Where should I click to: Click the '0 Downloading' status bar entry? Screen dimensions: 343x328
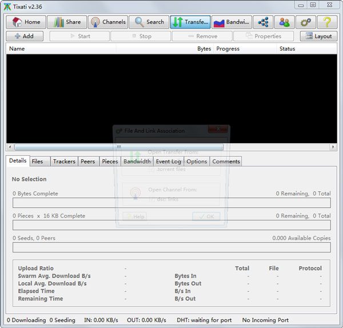coord(26,320)
